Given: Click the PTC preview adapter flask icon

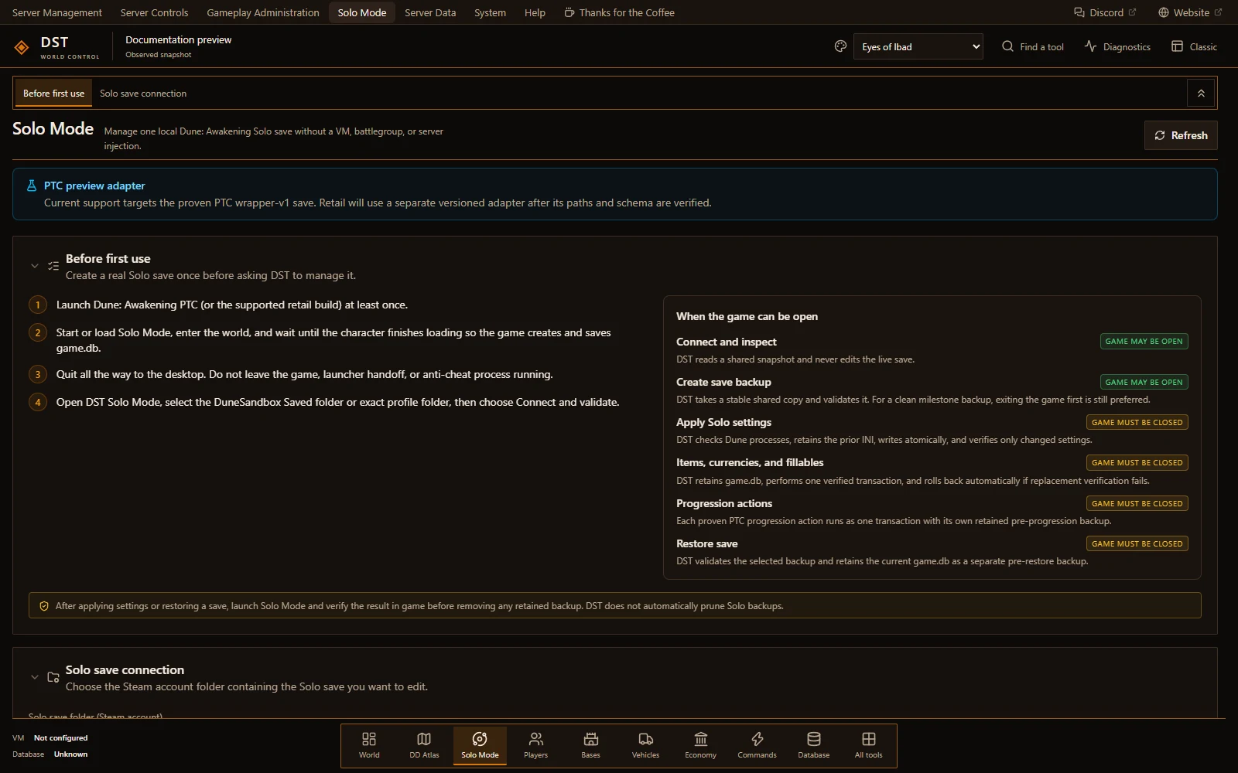Looking at the screenshot, I should click(x=32, y=186).
